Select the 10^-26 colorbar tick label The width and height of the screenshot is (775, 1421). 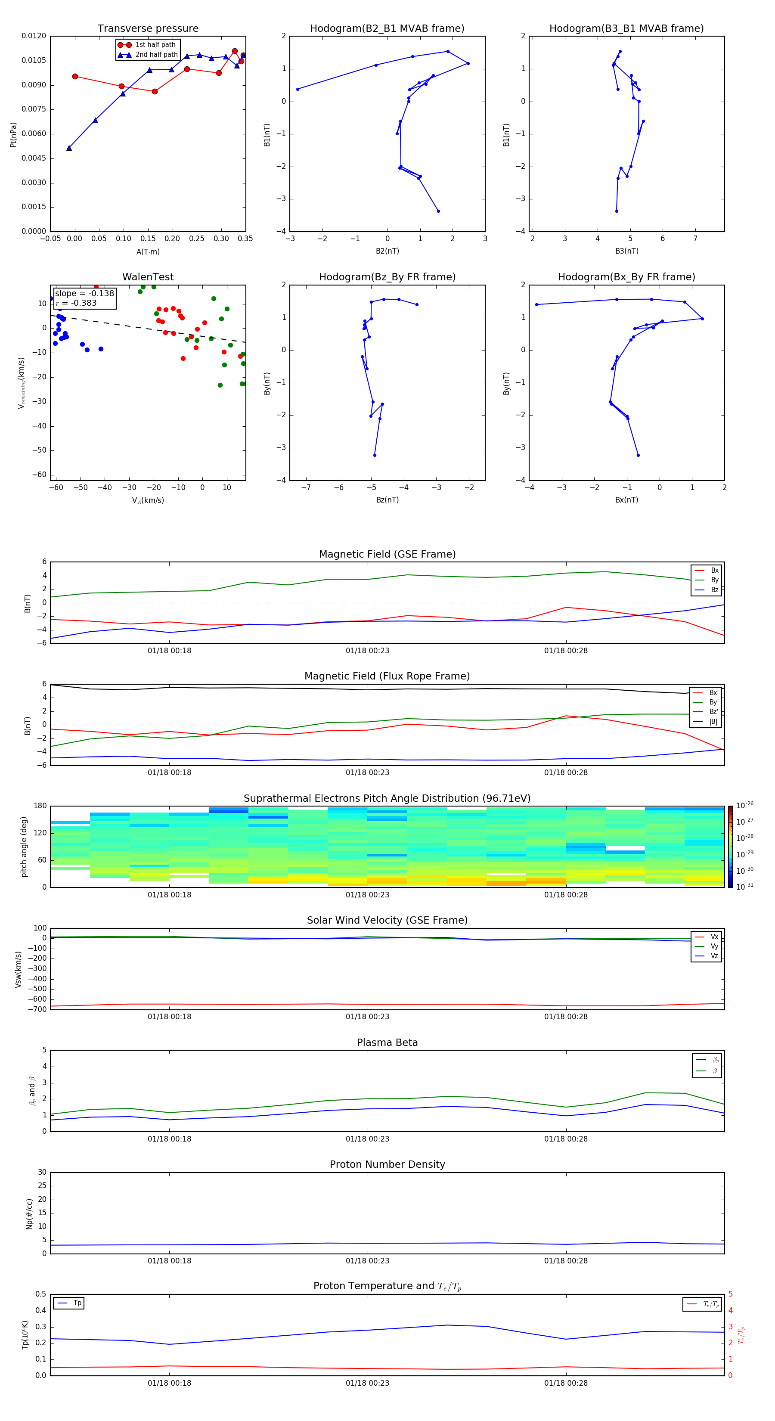[745, 805]
